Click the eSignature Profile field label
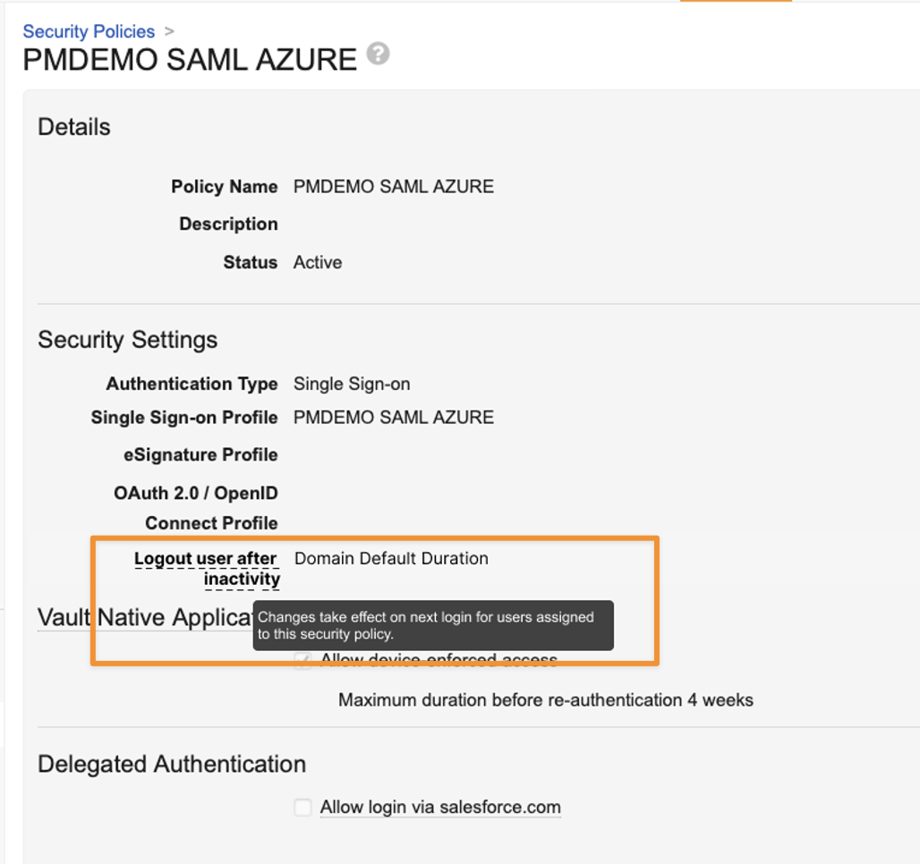 point(200,455)
